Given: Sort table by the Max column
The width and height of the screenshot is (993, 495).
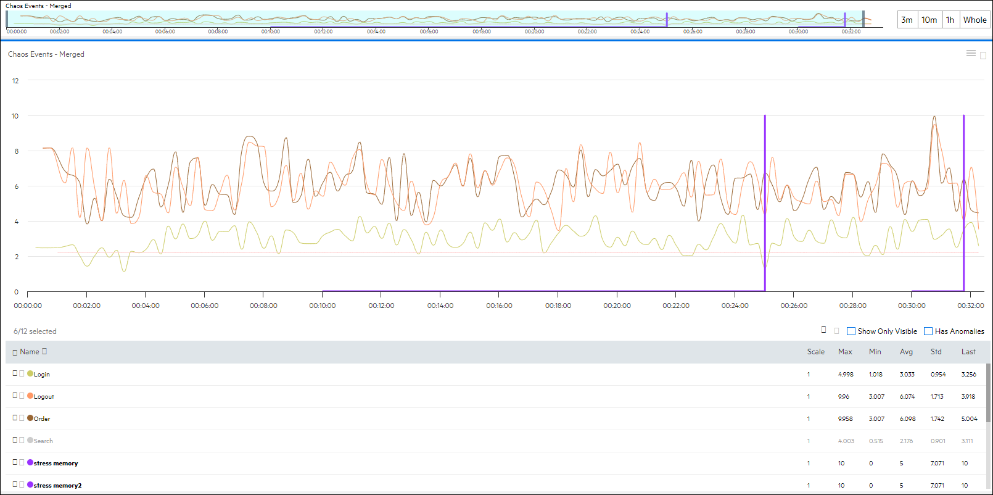Looking at the screenshot, I should pos(845,352).
